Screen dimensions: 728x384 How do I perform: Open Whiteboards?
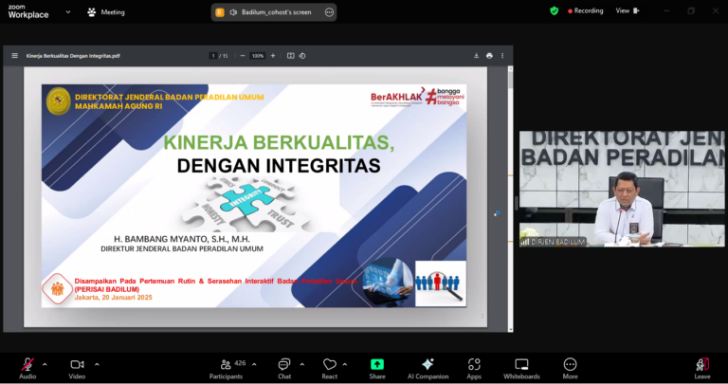tap(521, 366)
